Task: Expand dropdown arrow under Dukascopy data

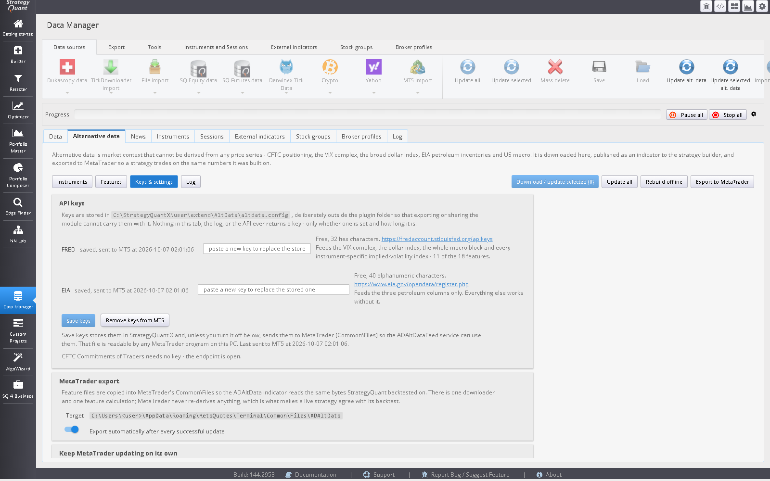Action: 67,93
